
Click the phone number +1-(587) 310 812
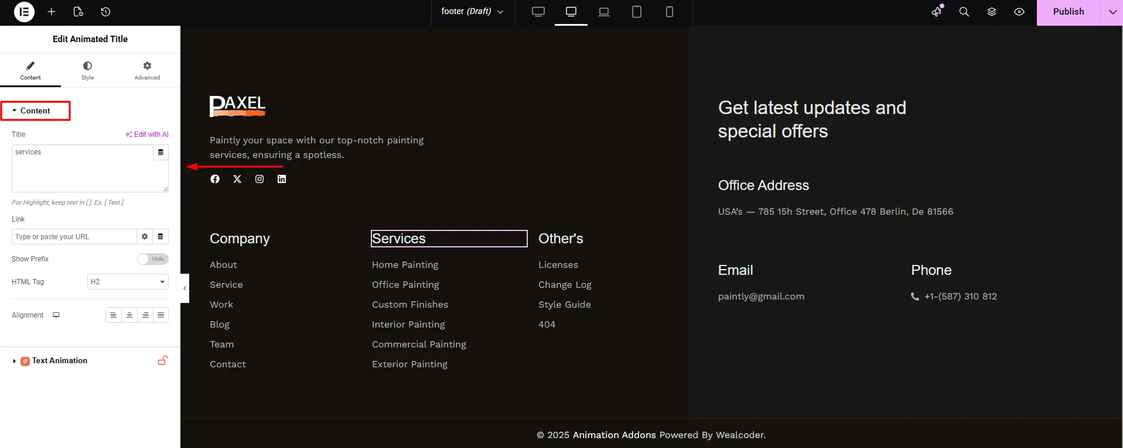point(961,297)
